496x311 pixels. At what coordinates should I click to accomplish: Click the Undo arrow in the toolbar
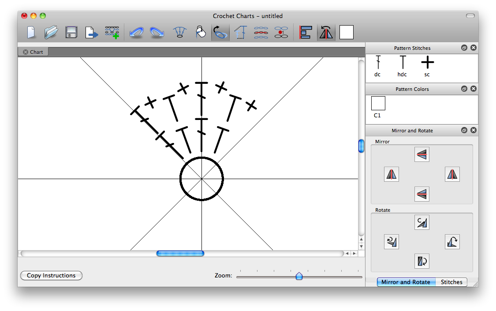(136, 32)
